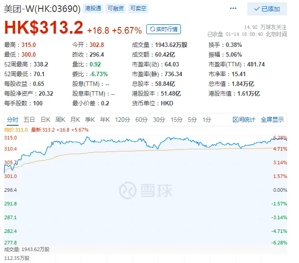
Task: Click the 最低 value 300.0
Action: [x=29, y=54]
